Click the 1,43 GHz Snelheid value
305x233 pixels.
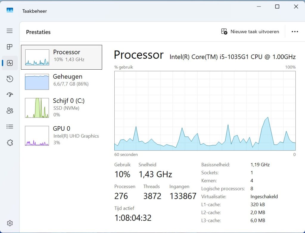click(155, 174)
